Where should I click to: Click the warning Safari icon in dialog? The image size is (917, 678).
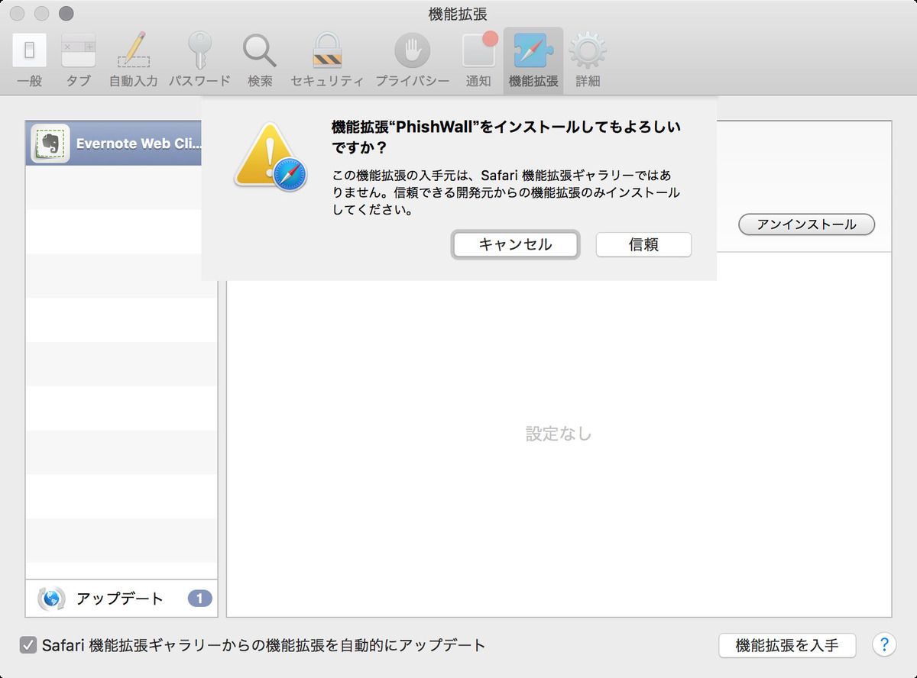coord(271,158)
